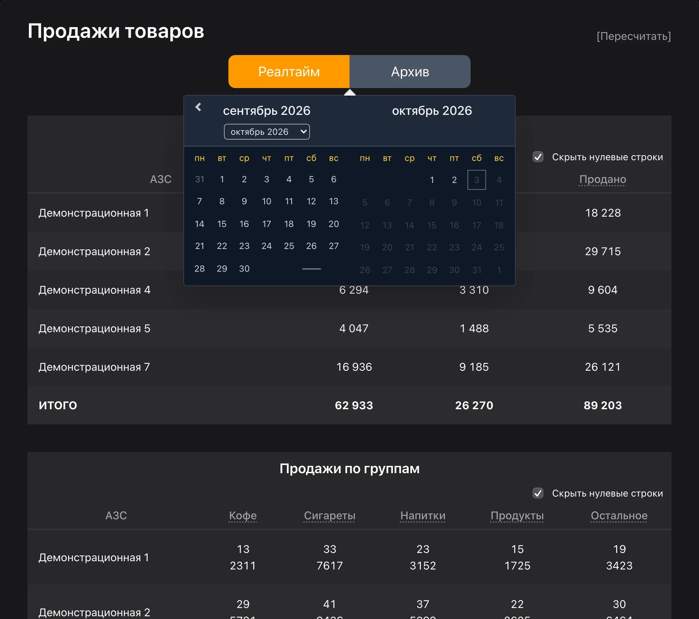Screen dimensions: 699x619
Task: Click the value 29 715
Action: click(603, 251)
